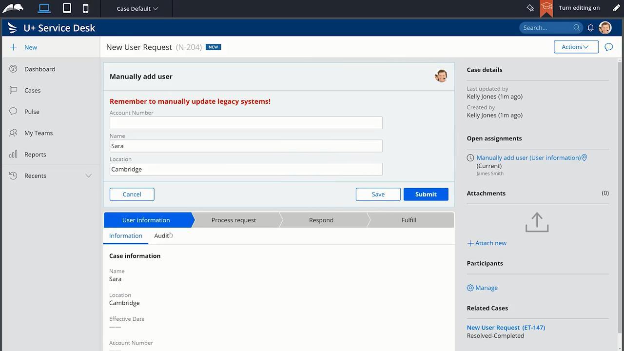Image resolution: width=624 pixels, height=351 pixels.
Task: Click the pencil edit icon in top bar
Action: click(x=616, y=8)
